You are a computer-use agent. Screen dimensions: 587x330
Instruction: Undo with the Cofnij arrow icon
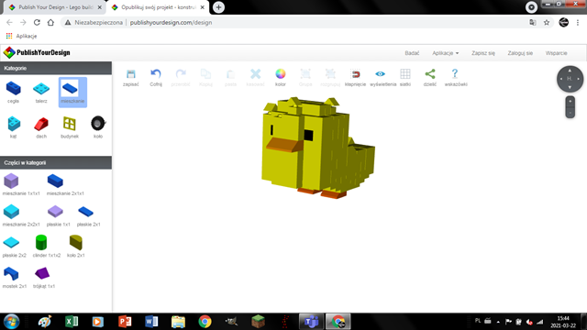(x=156, y=74)
